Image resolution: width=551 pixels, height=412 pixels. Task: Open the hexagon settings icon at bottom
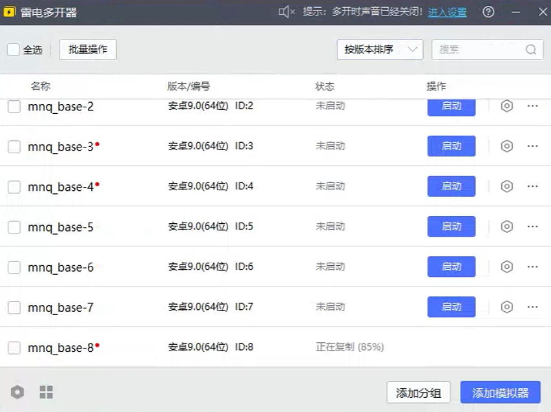[x=17, y=392]
